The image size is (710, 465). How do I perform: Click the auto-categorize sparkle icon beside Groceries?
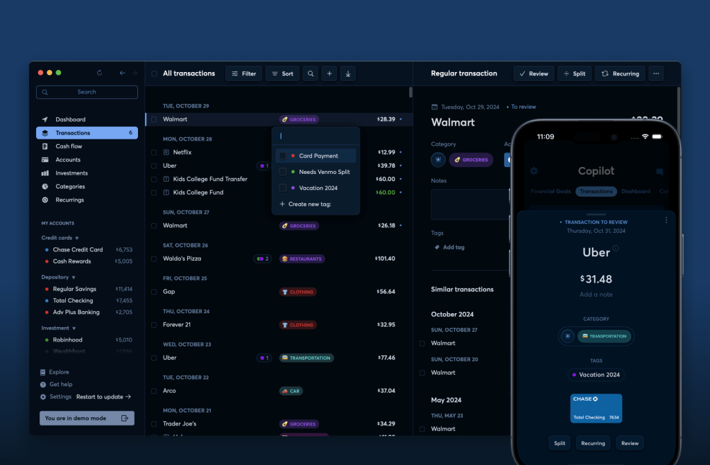[x=438, y=160]
